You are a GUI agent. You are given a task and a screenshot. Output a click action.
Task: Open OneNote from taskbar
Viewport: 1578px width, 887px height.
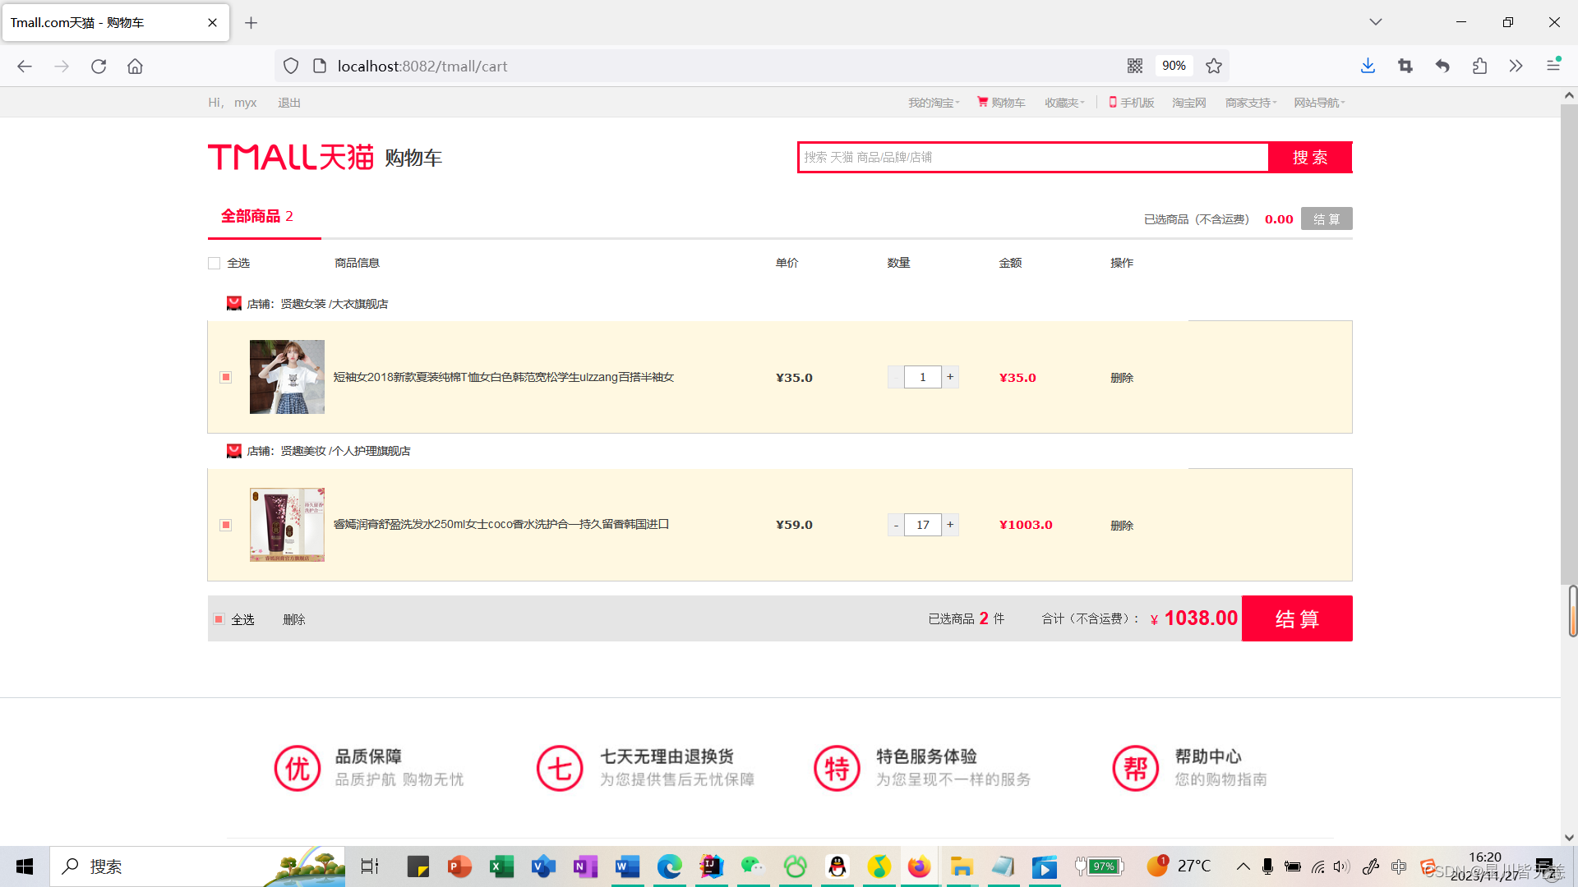pos(585,866)
